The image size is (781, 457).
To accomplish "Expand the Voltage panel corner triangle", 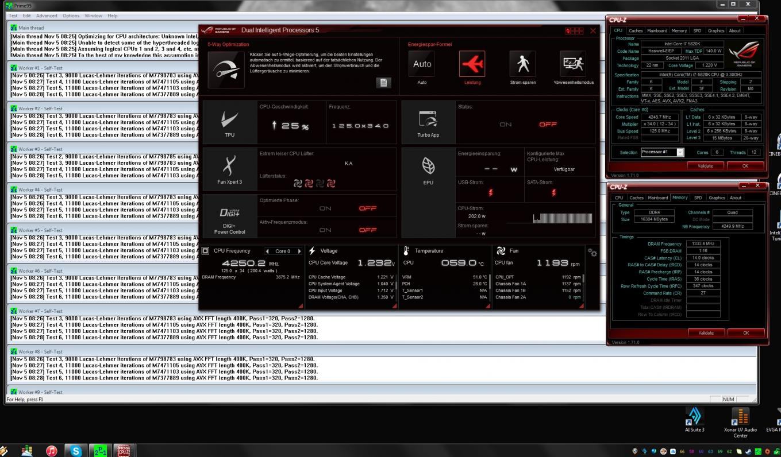I will [x=394, y=306].
